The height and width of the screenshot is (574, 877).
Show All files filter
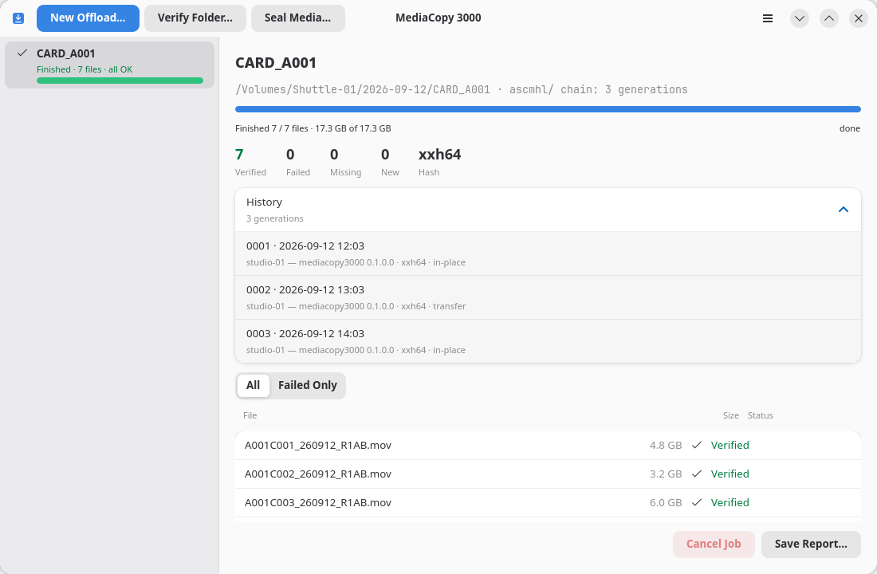click(253, 386)
